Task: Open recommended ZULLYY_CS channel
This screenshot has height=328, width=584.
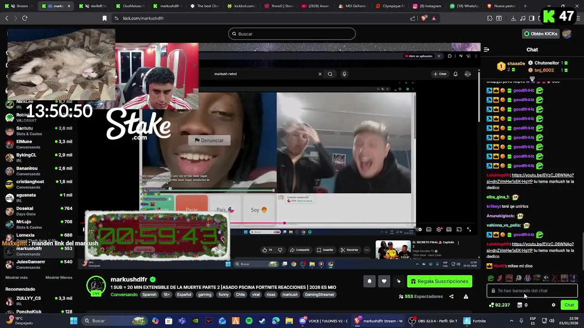Action: click(x=39, y=301)
